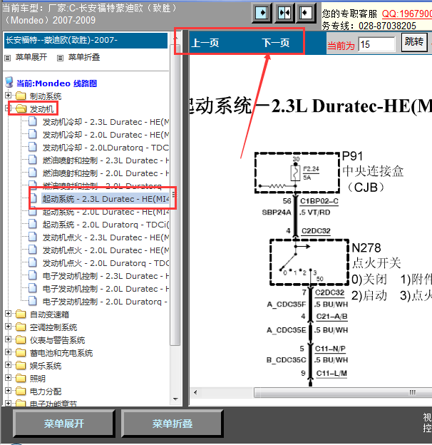Expand the 电力分配 tree node

pos(9,391)
